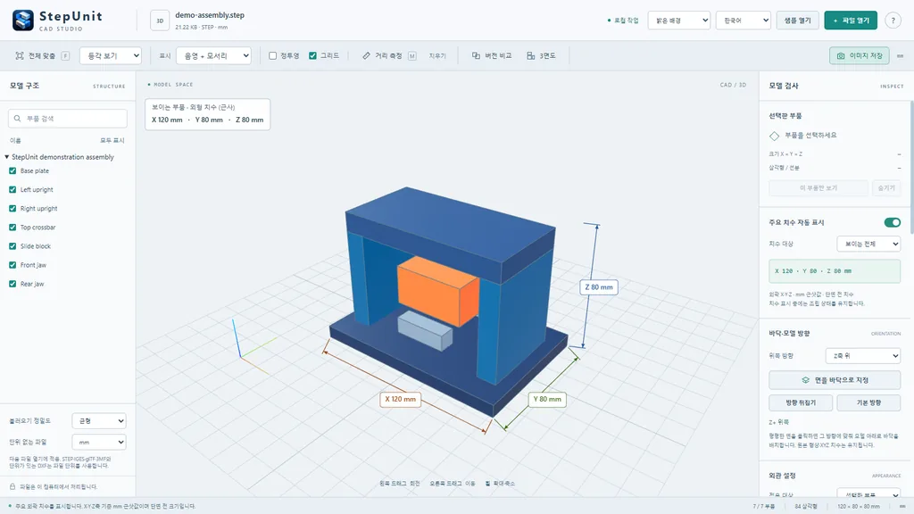Click the green 파일 열기 button
The width and height of the screenshot is (914, 514).
click(x=851, y=21)
